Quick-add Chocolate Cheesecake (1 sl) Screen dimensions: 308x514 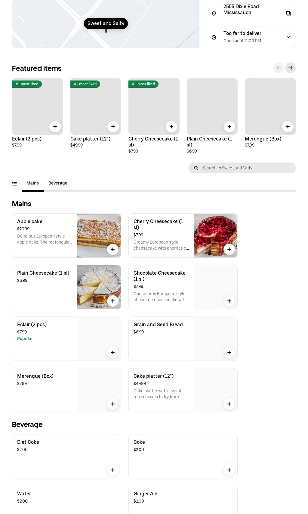pyautogui.click(x=229, y=301)
